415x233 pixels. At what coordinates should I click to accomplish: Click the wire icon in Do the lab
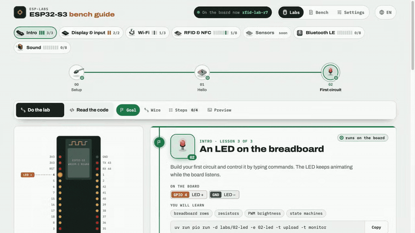pyautogui.click(x=23, y=110)
